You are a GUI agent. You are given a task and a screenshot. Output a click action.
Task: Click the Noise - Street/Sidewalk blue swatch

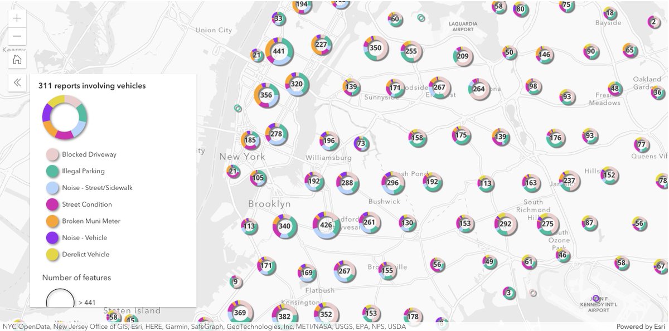(52, 188)
